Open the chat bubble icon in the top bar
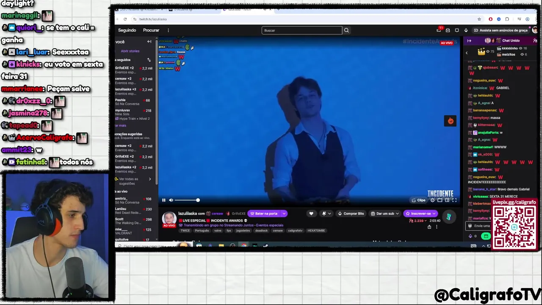Viewport: 542px width, 305px height. pyautogui.click(x=457, y=30)
